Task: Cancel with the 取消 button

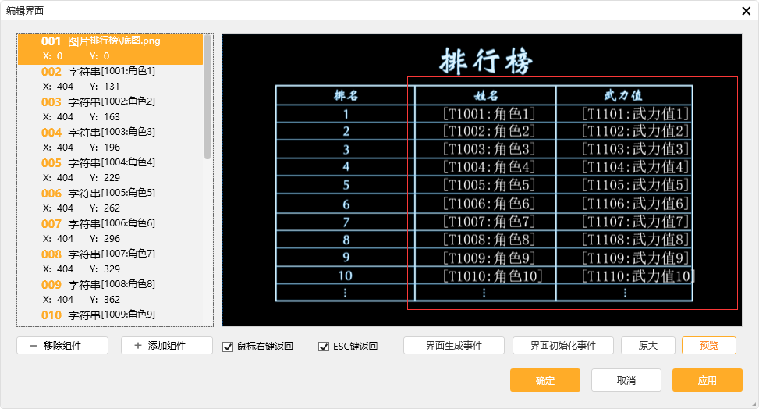Action: (x=626, y=381)
